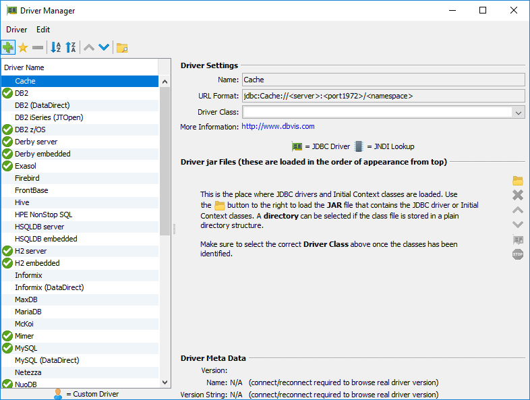Move driver up with the toolbar arrow
Screen dimensions: 530x400
[x=89, y=48]
